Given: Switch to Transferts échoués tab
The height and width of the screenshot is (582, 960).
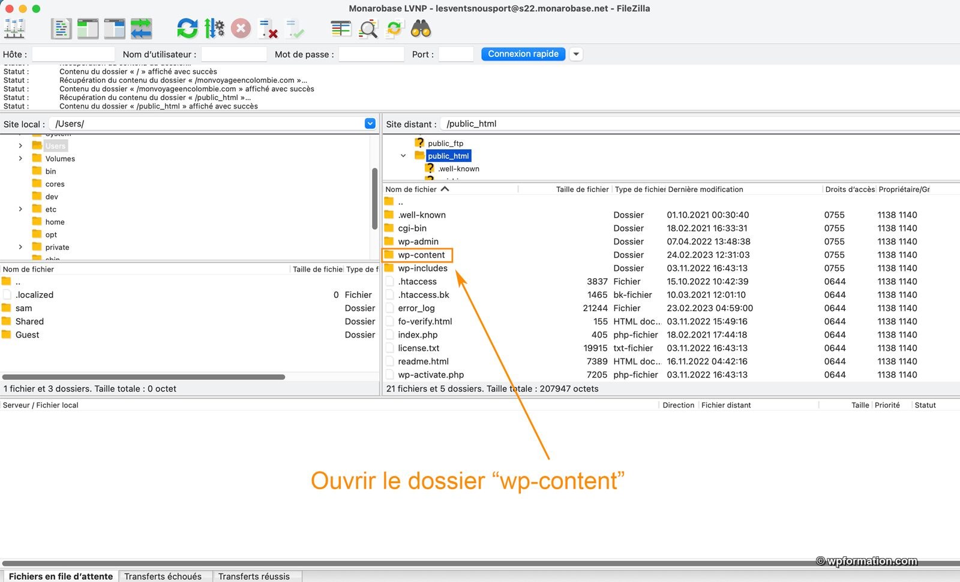Looking at the screenshot, I should coord(163,576).
